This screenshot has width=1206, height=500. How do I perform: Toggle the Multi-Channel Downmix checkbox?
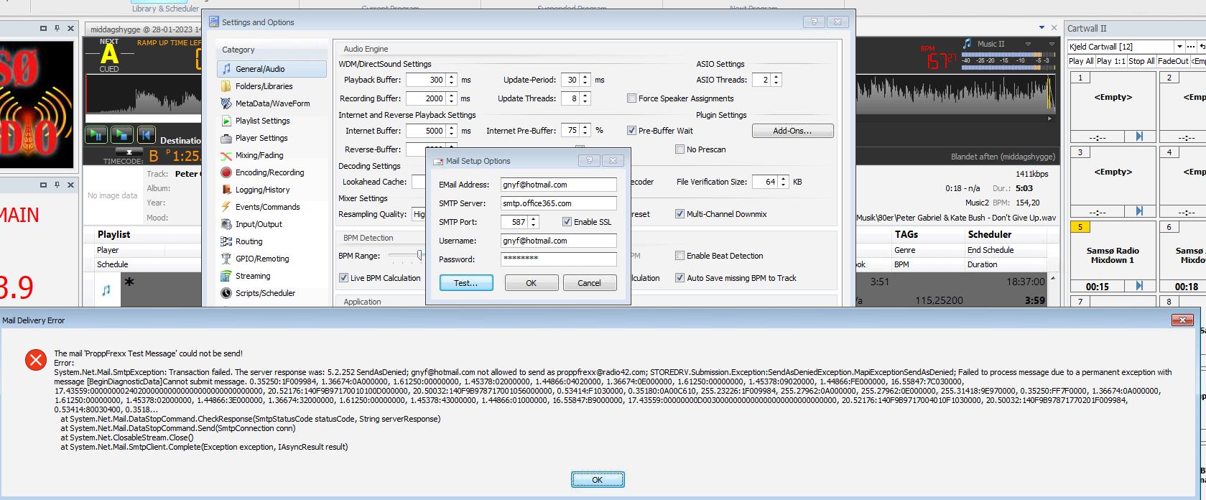[x=679, y=214]
